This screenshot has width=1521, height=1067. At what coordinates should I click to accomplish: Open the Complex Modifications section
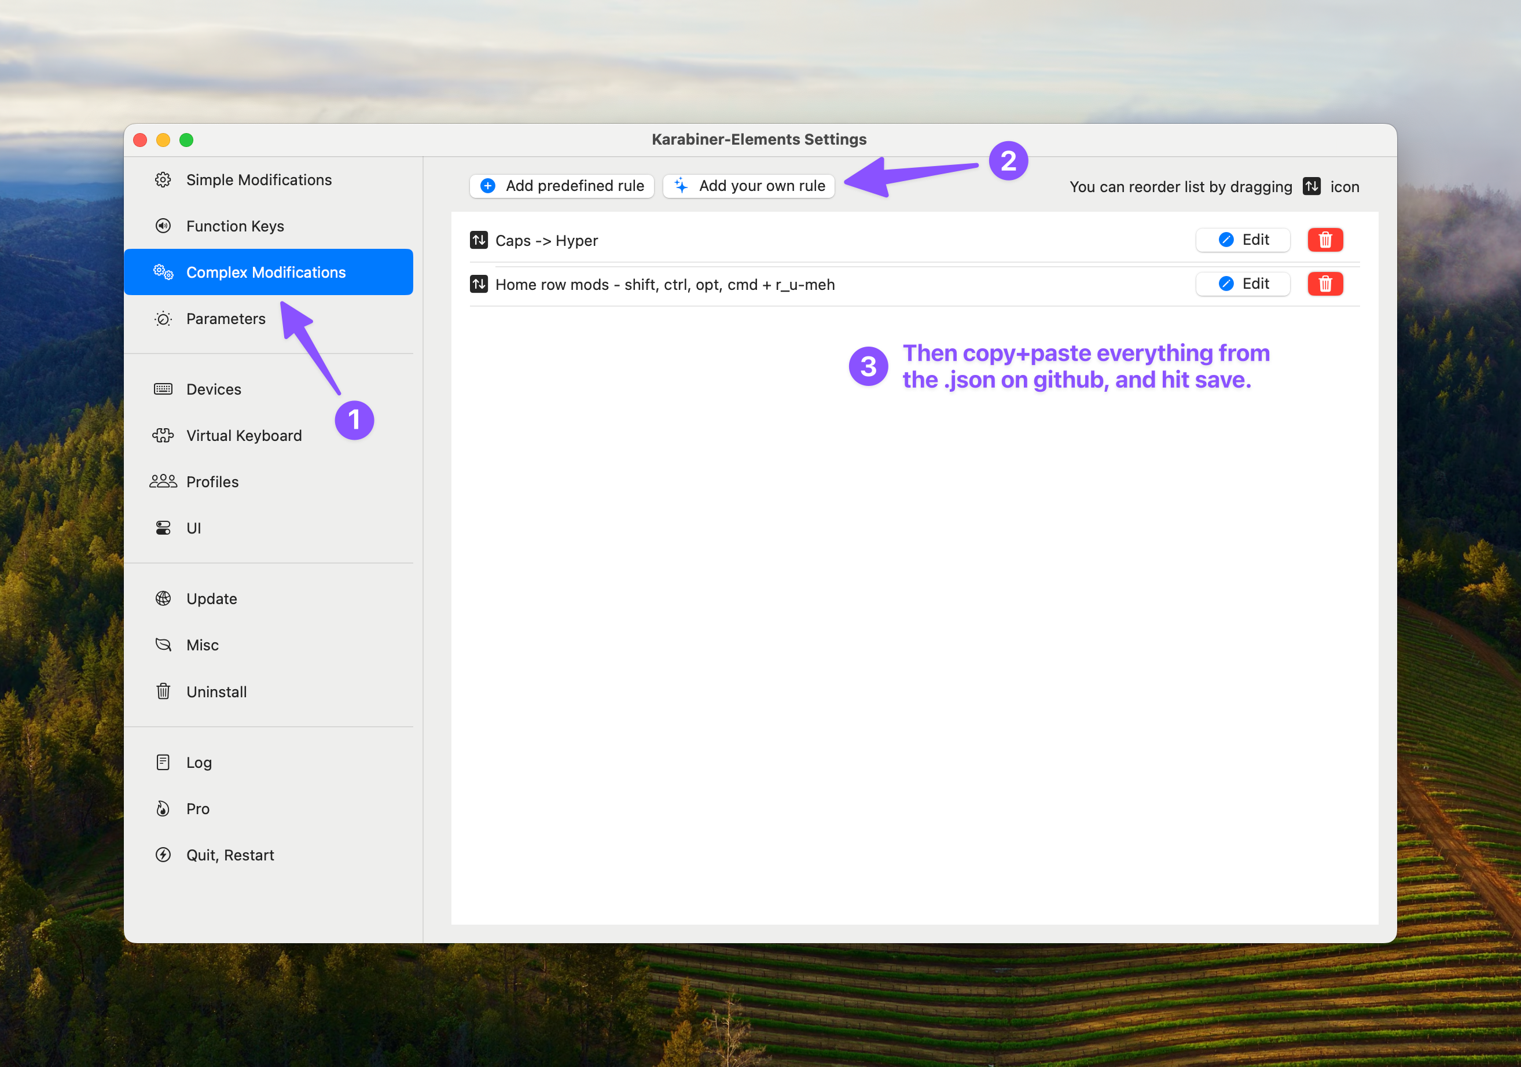266,272
